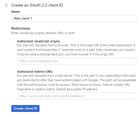
Task: Click the Authorized redirect URIs label
Action: pyautogui.click(x=35, y=72)
